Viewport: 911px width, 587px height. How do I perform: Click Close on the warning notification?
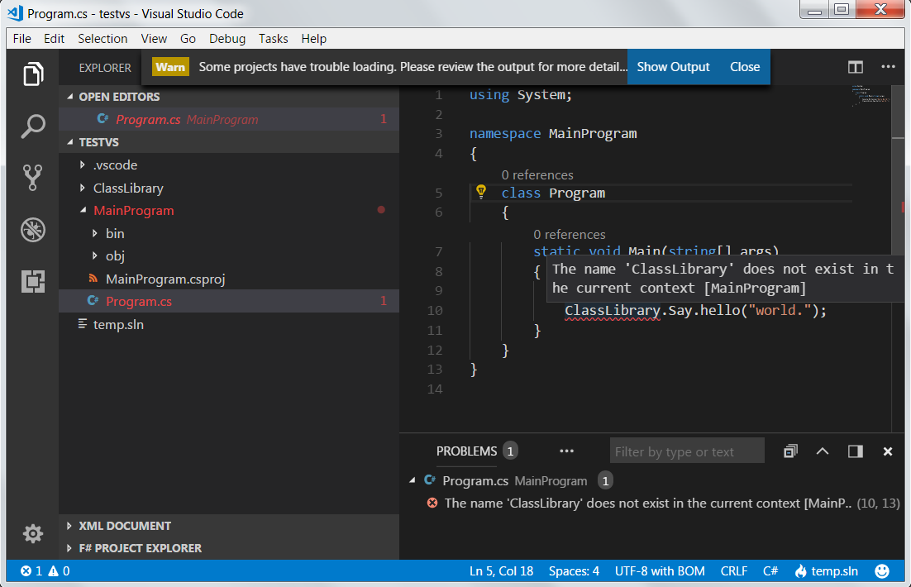tap(745, 67)
